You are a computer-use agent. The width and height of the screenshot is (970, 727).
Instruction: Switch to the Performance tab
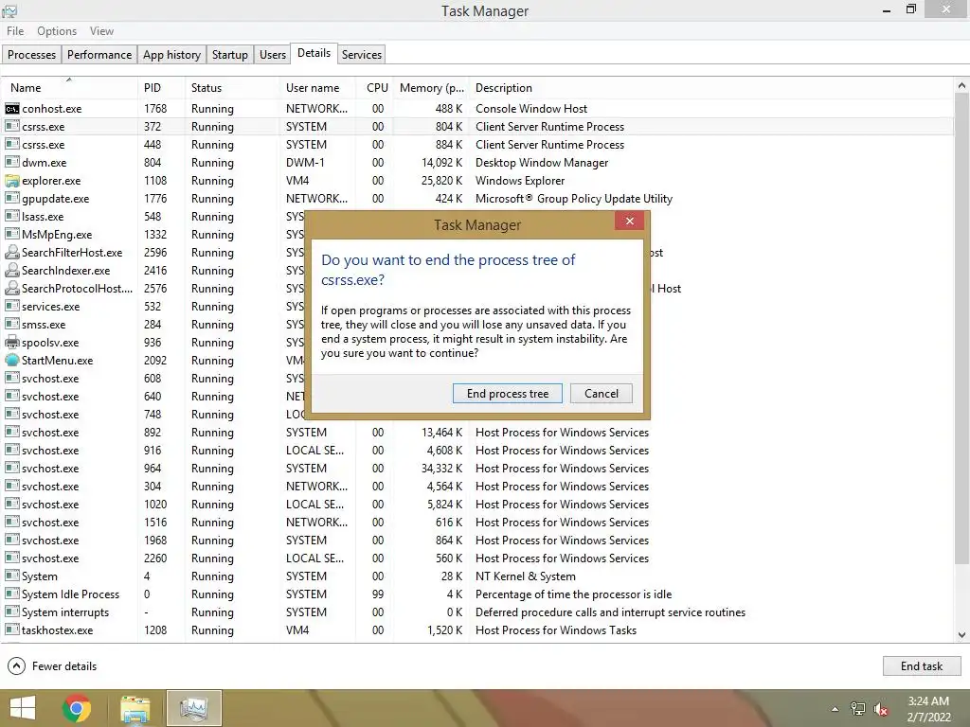click(99, 54)
